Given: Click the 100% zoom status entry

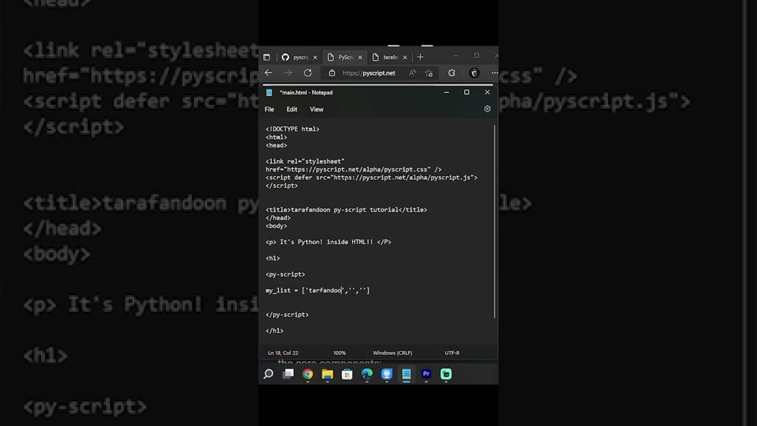Looking at the screenshot, I should pyautogui.click(x=339, y=353).
